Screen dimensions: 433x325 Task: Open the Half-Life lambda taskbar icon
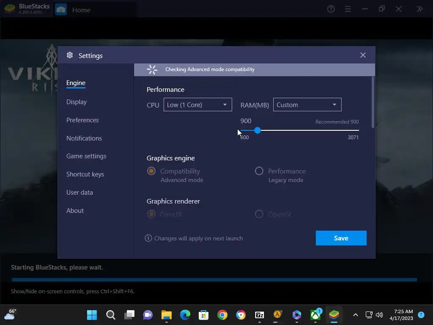(x=278, y=314)
